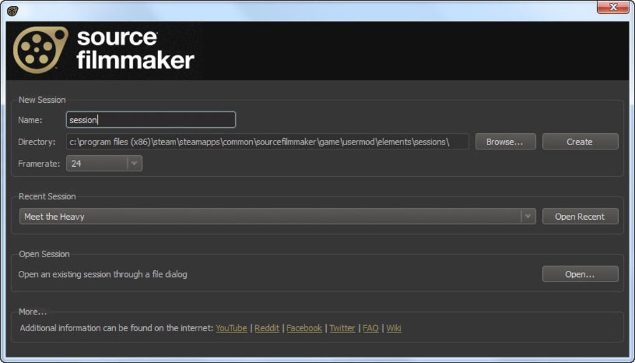Click the Open... button

(x=580, y=275)
